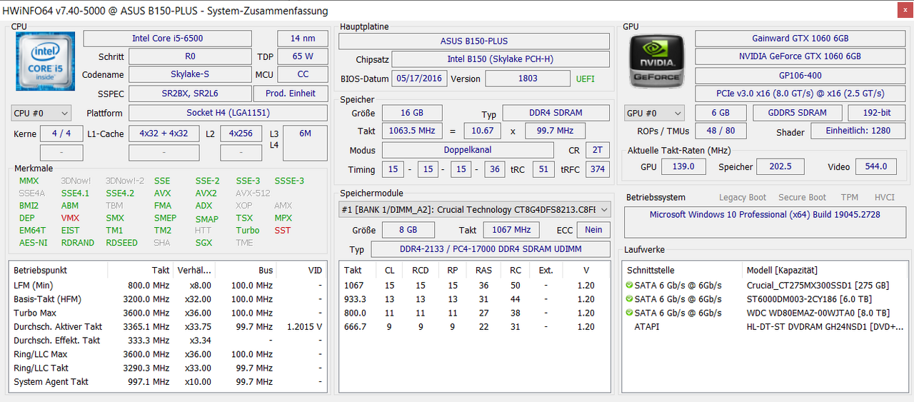Click the NVIDIA GeForce logo

656,61
